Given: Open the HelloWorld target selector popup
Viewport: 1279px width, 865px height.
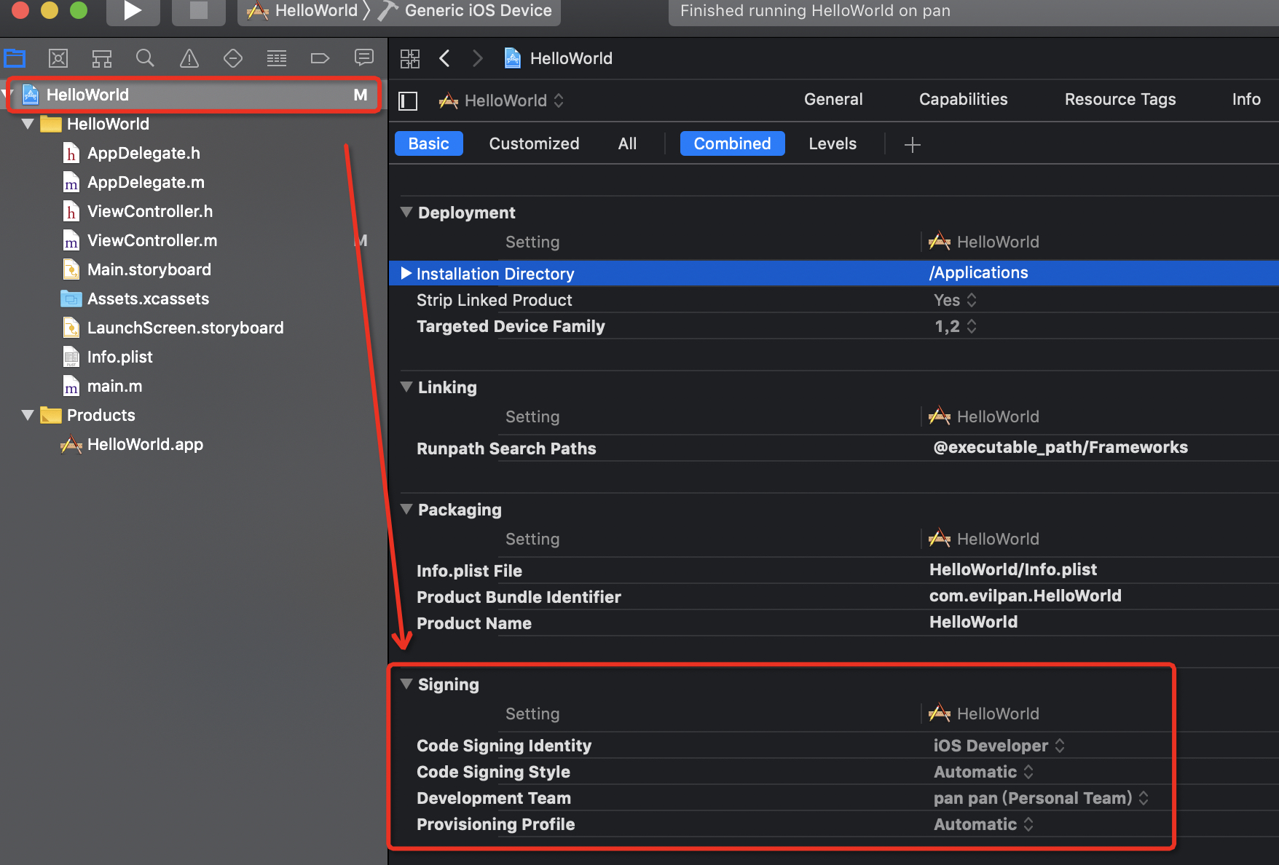Looking at the screenshot, I should (501, 100).
